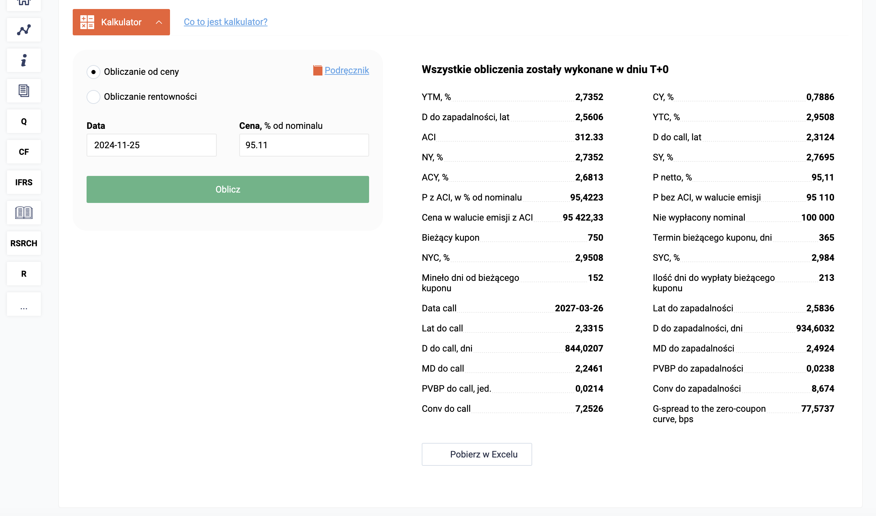Open the info 'i' sidebar icon
The width and height of the screenshot is (876, 516).
tap(24, 60)
